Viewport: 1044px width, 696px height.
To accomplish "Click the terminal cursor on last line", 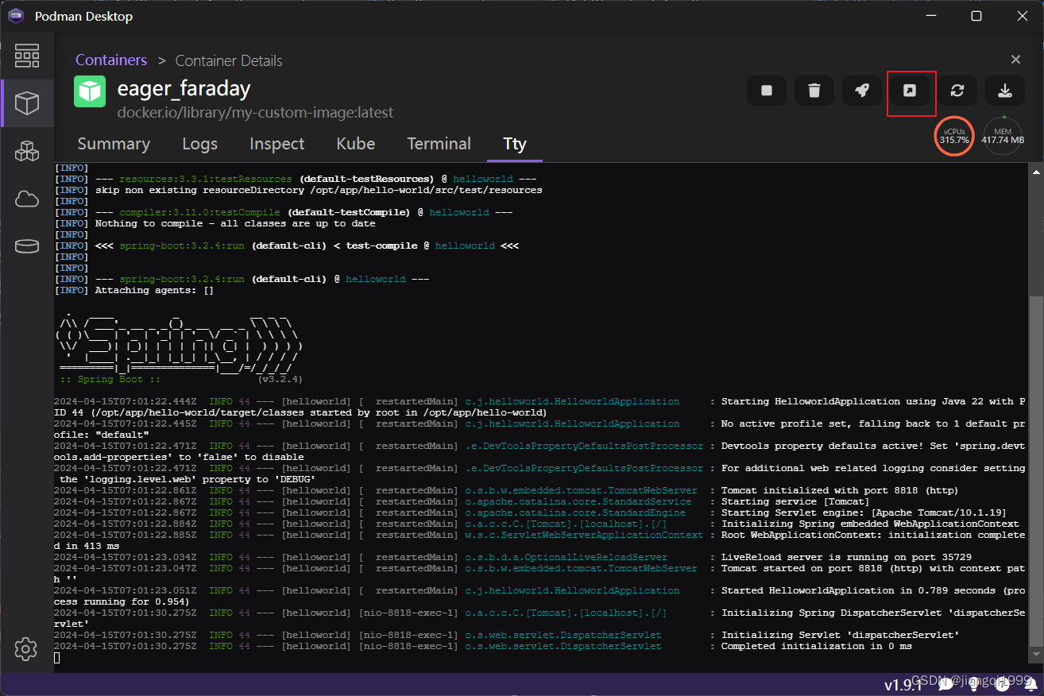I will tap(57, 657).
